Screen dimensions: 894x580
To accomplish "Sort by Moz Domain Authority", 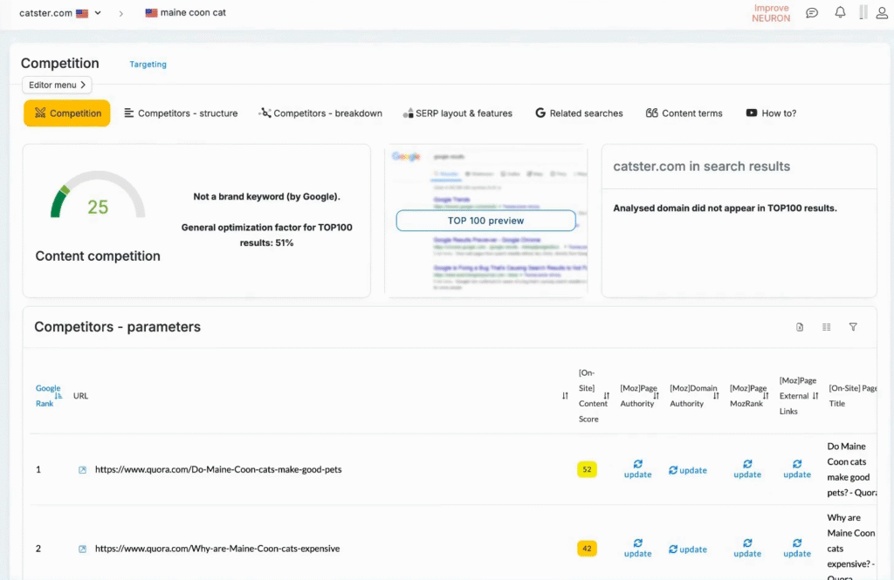I will [x=716, y=395].
